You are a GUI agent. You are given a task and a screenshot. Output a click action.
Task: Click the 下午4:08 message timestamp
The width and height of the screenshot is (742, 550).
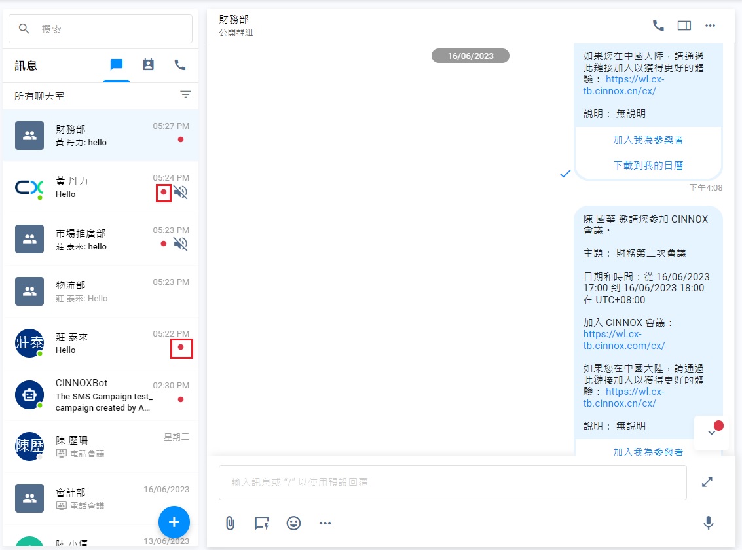(706, 188)
